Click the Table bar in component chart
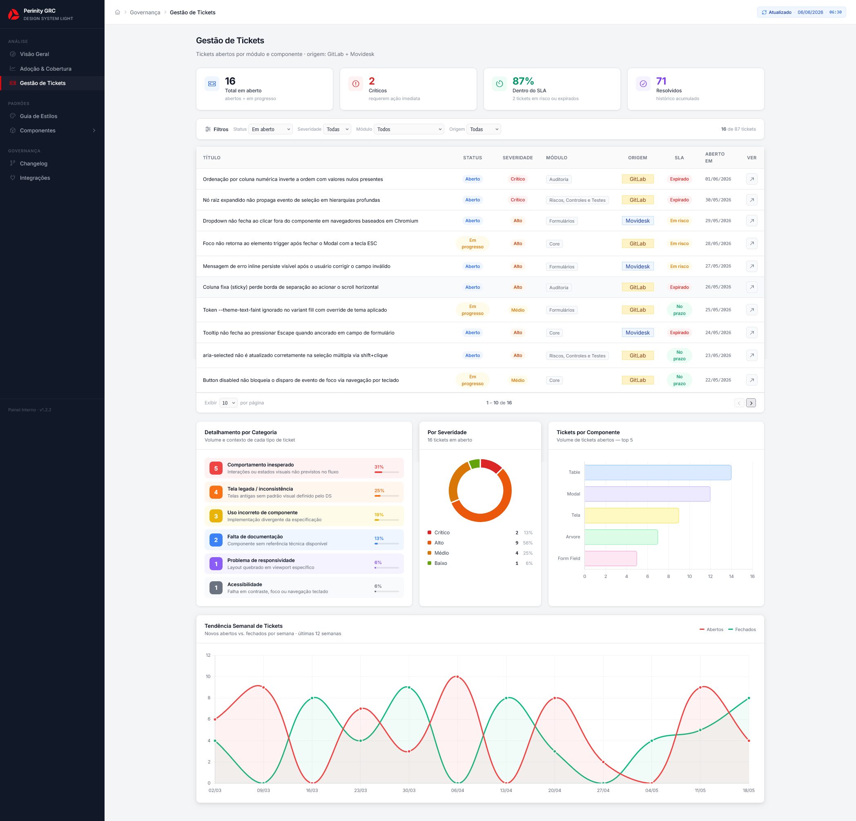The width and height of the screenshot is (856, 821). [x=658, y=473]
